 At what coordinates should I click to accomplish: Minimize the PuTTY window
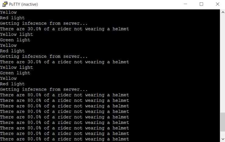click(185, 4)
